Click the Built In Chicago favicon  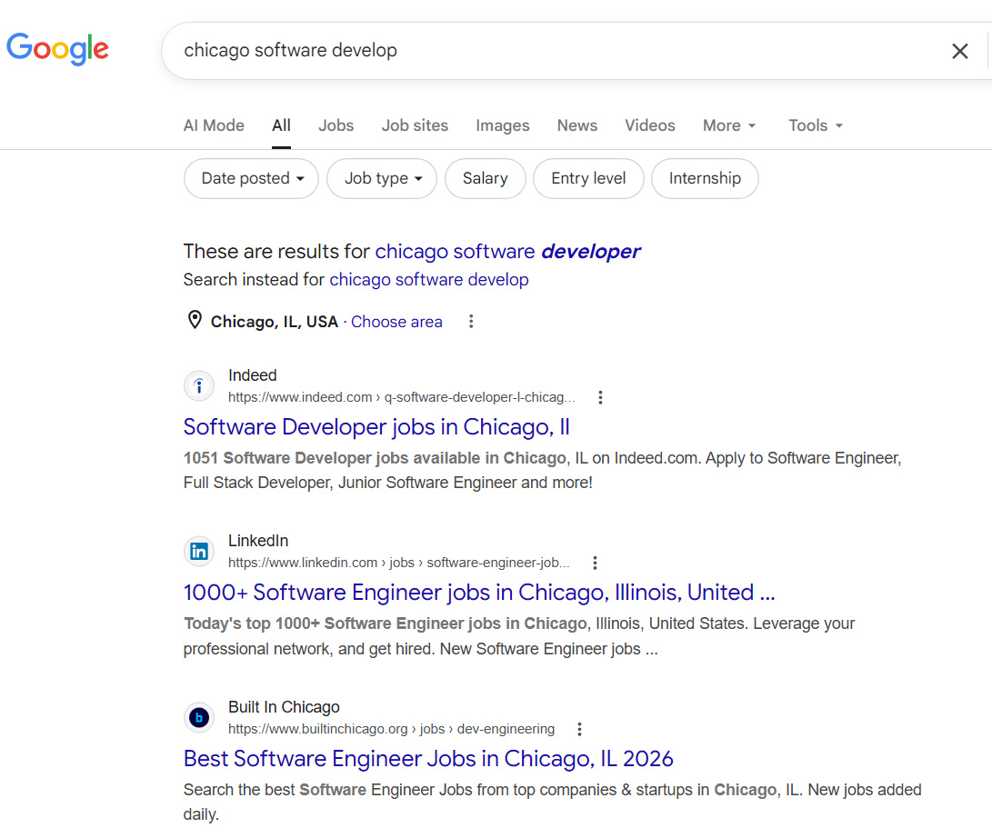[x=199, y=718]
